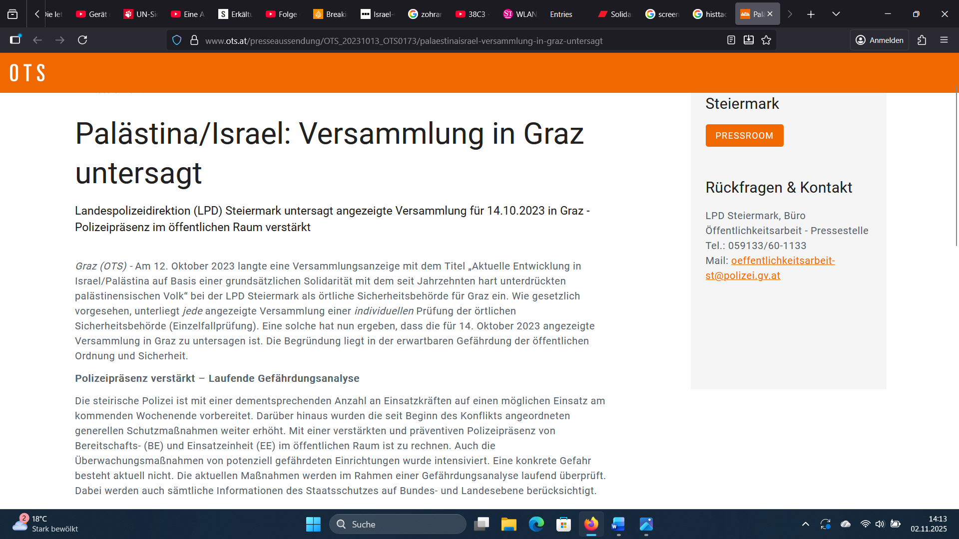Image resolution: width=959 pixels, height=539 pixels.
Task: Open the extensions puzzle icon
Action: point(922,40)
